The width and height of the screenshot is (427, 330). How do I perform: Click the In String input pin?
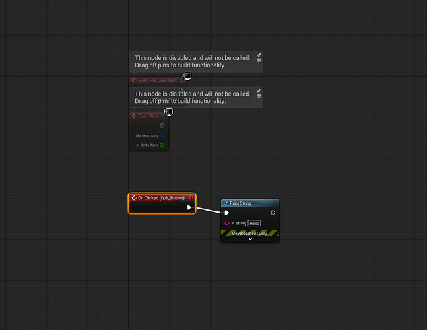click(x=226, y=224)
